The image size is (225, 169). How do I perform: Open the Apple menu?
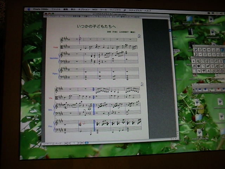[29, 9]
